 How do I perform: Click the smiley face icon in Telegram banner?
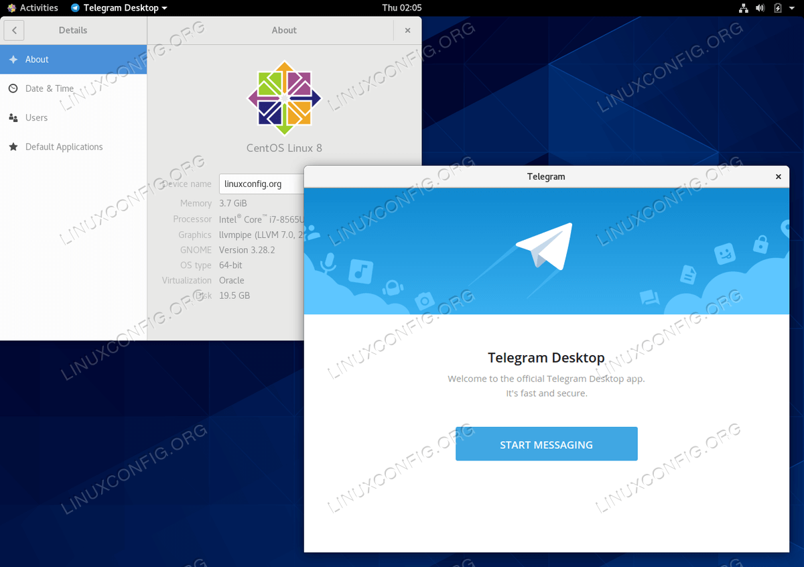[x=724, y=254]
